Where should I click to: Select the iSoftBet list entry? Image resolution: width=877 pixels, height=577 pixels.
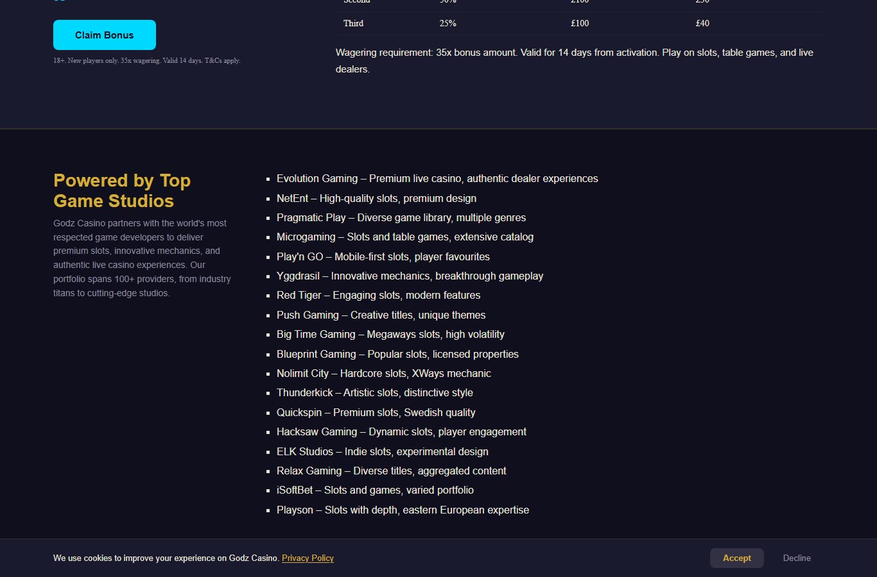point(375,490)
